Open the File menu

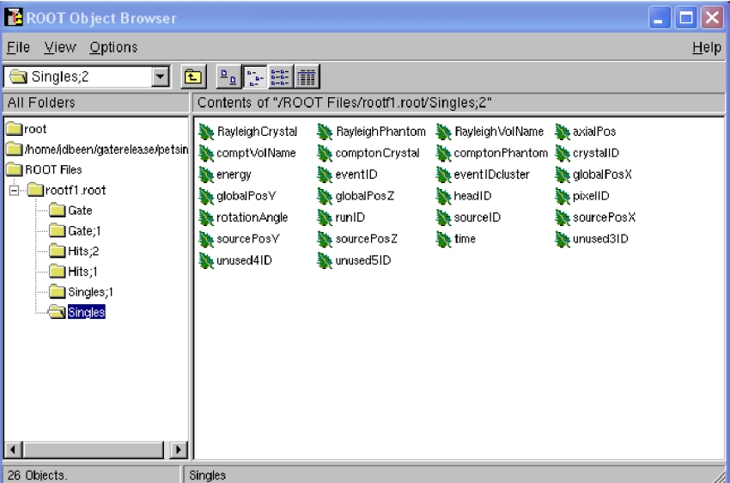point(19,47)
